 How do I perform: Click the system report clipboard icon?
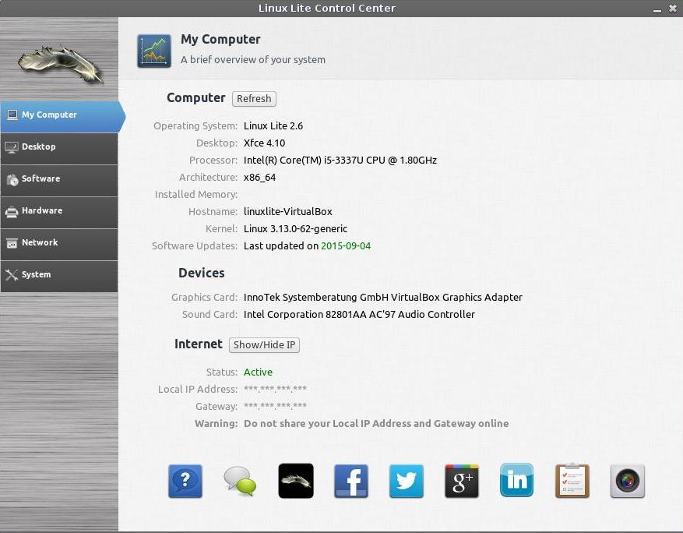coord(572,481)
